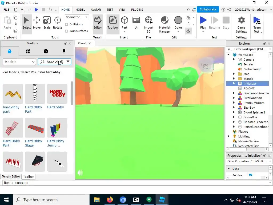273x205 pixels.
Task: Click the notifications bell icon
Action: 194,10
